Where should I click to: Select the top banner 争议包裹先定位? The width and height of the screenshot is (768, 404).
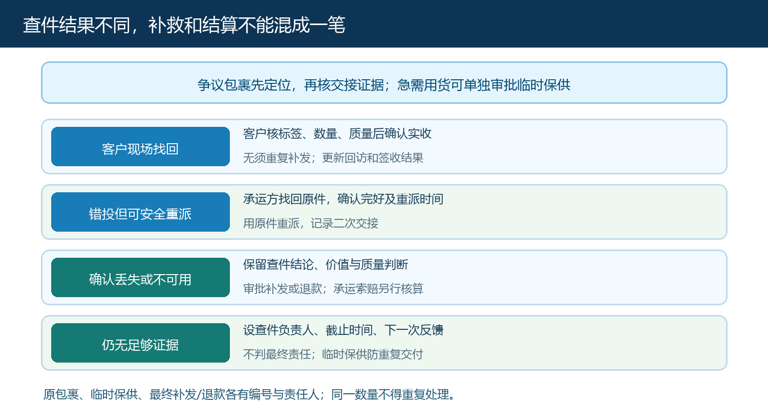(x=384, y=83)
